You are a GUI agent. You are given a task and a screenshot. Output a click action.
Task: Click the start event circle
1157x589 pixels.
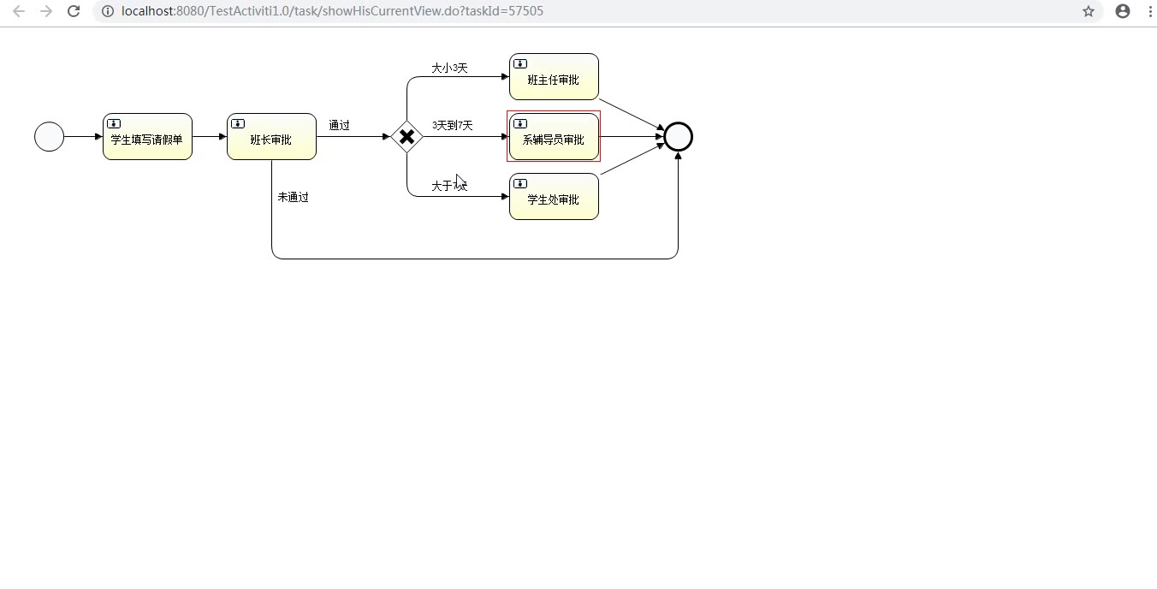[50, 137]
